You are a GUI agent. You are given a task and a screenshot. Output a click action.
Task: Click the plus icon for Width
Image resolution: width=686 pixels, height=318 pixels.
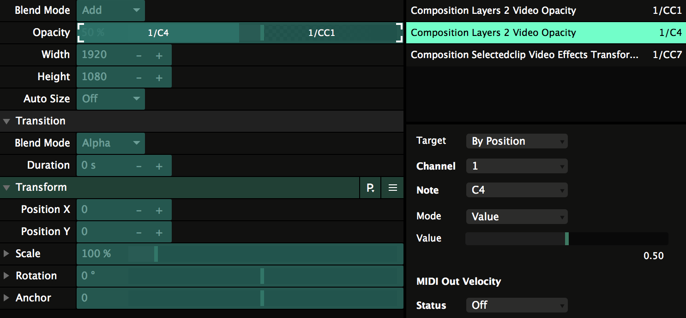coord(159,55)
